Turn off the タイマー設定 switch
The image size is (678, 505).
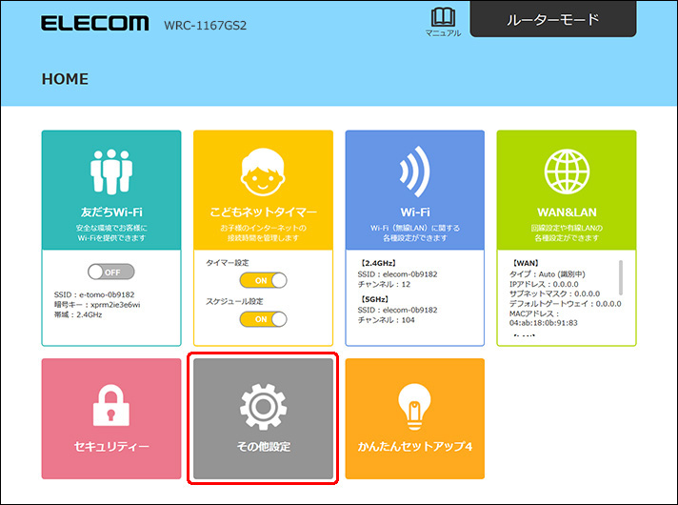(263, 280)
